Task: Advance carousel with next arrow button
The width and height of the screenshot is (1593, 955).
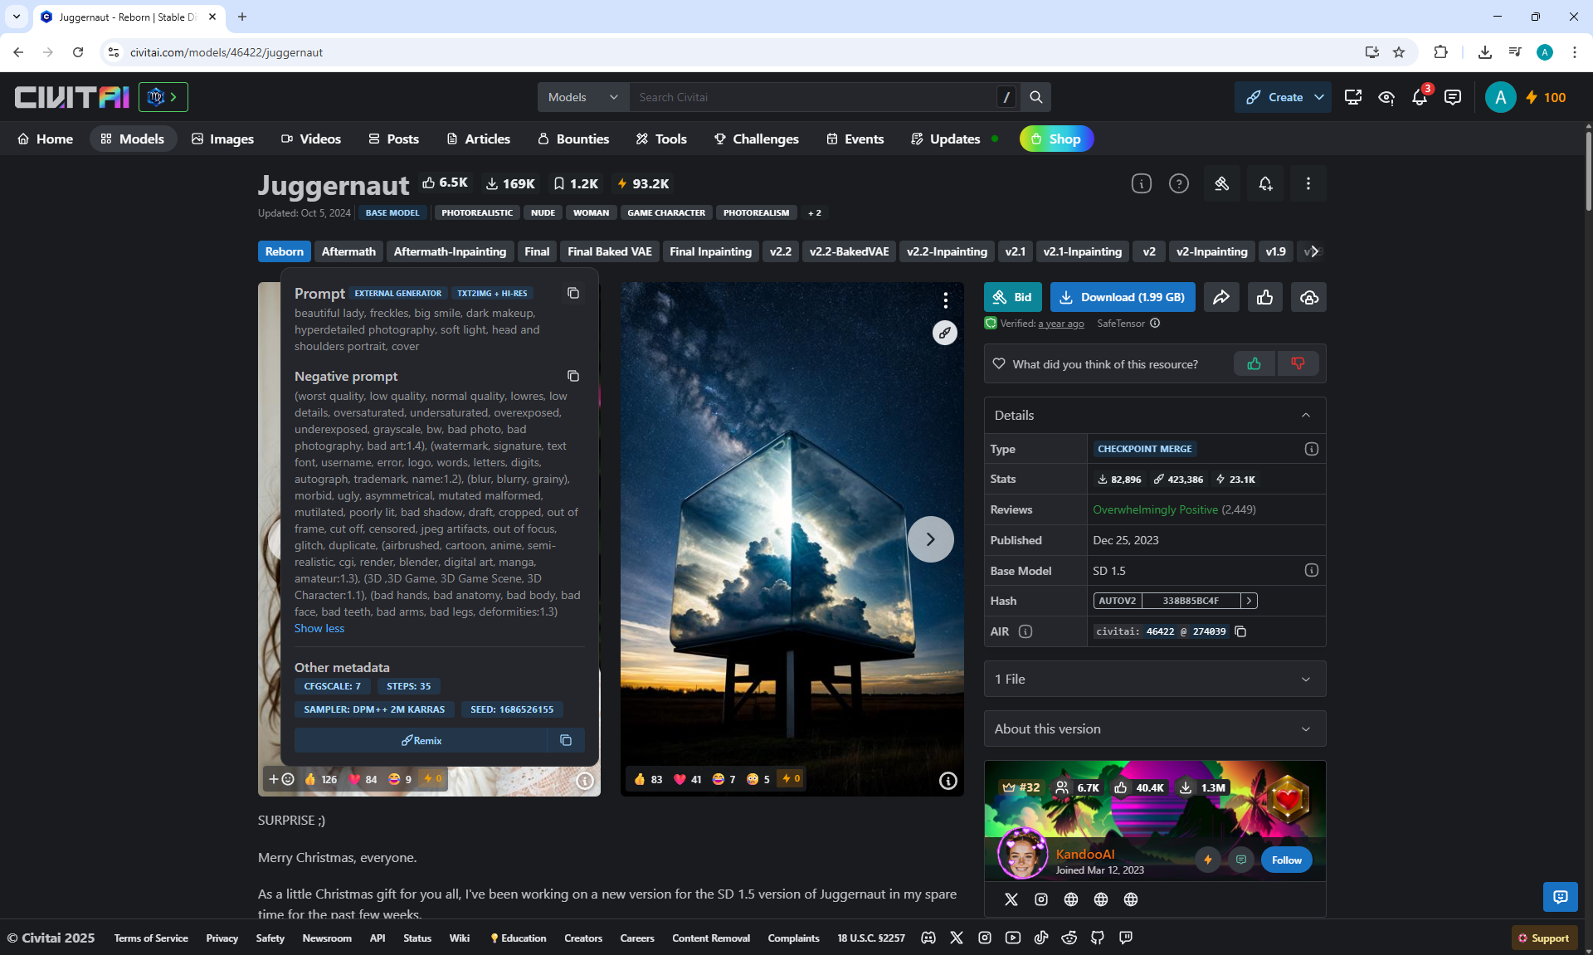Action: (x=930, y=539)
